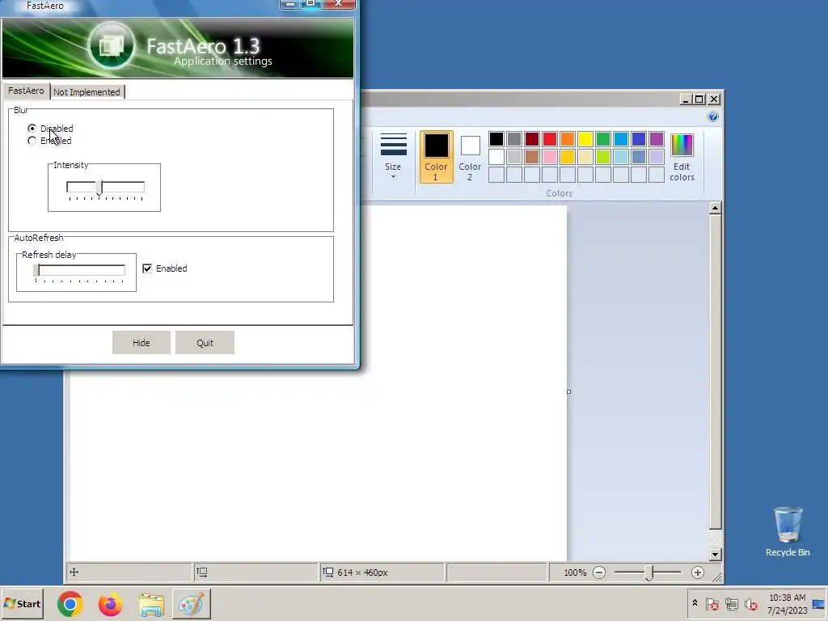Click the Quit button in FastAero
Image resolution: width=828 pixels, height=621 pixels.
tap(205, 343)
